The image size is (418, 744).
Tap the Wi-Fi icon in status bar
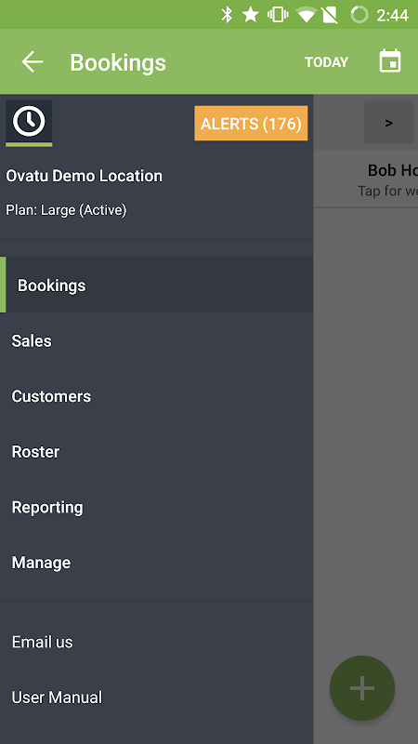(x=307, y=15)
